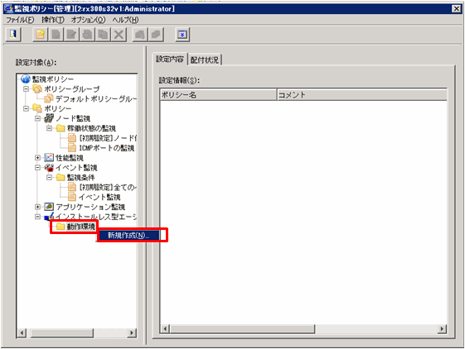
Task: Collapse the ノード監視 tree node
Action: coord(37,118)
